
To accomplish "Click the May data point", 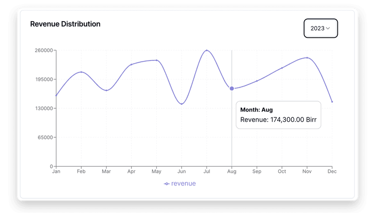I will pyautogui.click(x=156, y=60).
